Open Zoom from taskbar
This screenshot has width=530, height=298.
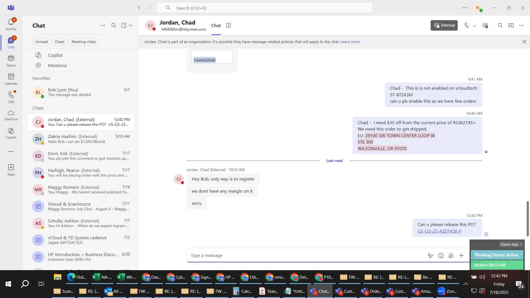448,291
